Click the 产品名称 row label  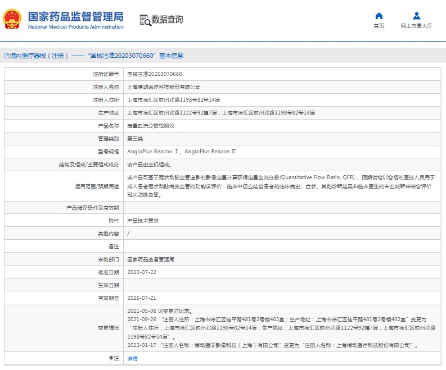(x=109, y=126)
